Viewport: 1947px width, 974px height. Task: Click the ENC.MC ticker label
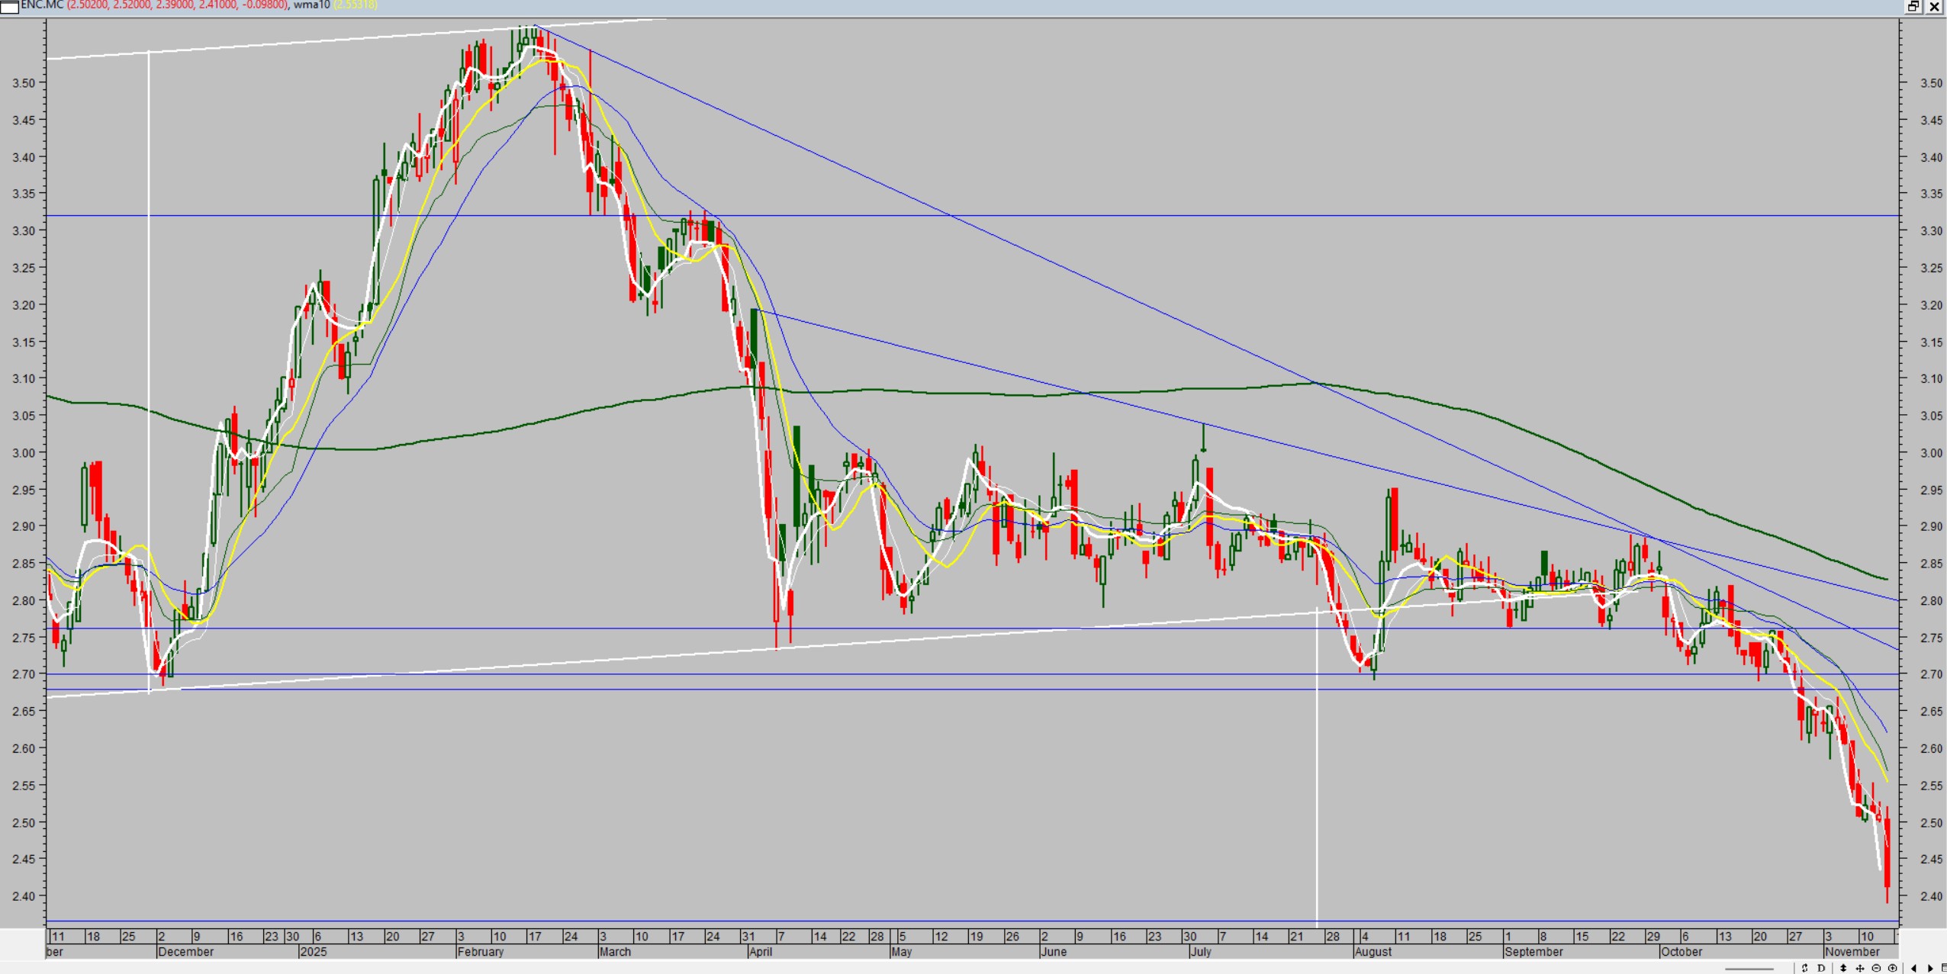pos(41,5)
